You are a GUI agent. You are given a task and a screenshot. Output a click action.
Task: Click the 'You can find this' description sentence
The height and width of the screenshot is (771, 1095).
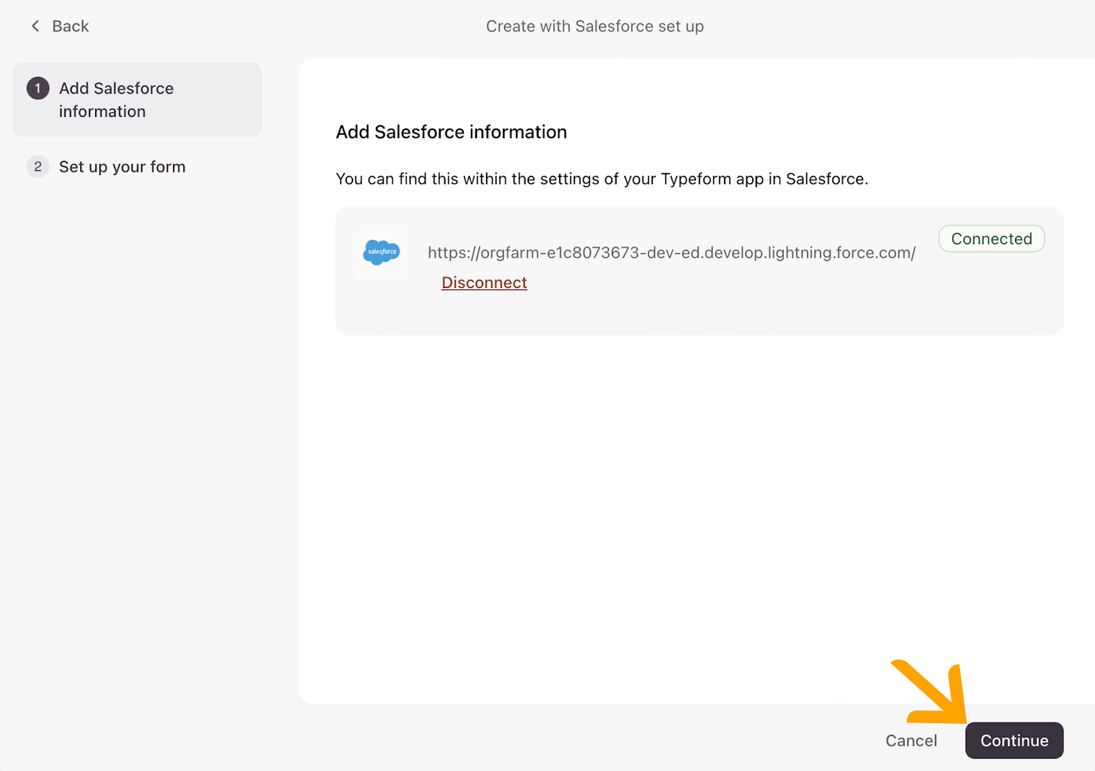tap(602, 179)
